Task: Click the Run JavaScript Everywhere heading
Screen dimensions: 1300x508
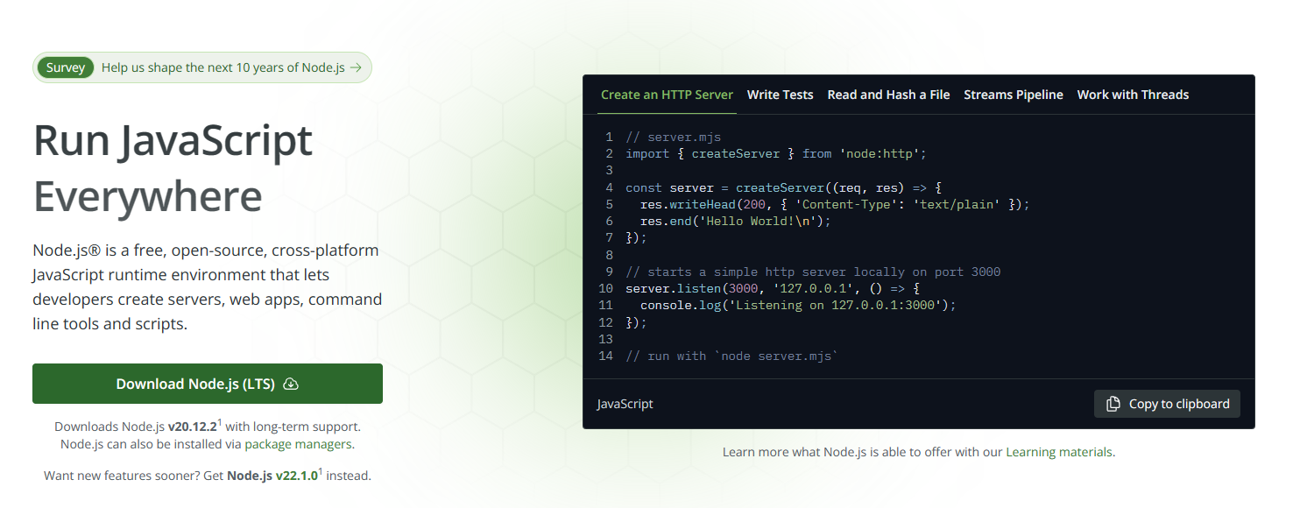Action: click(x=173, y=168)
